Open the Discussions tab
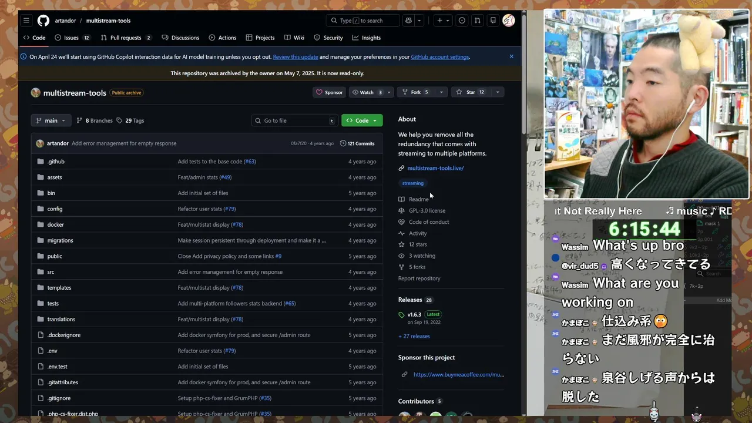The image size is (752, 423). point(180,38)
